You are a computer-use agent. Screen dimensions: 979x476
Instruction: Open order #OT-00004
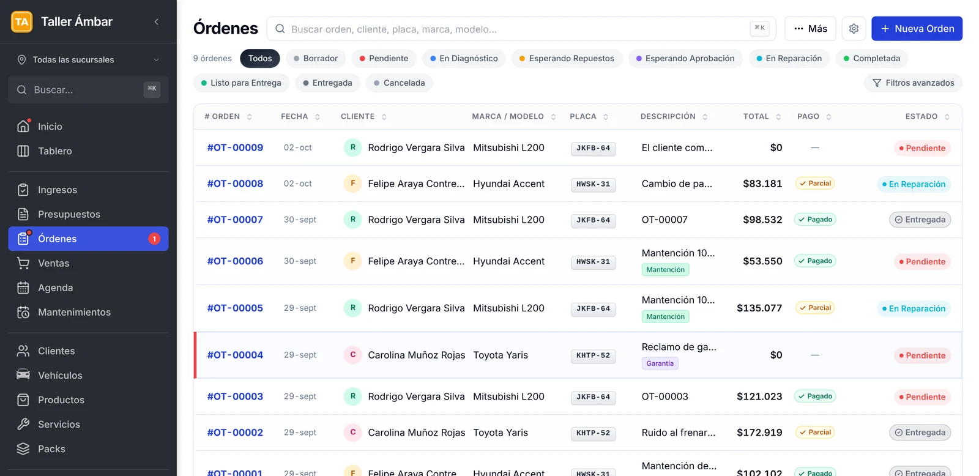[235, 355]
